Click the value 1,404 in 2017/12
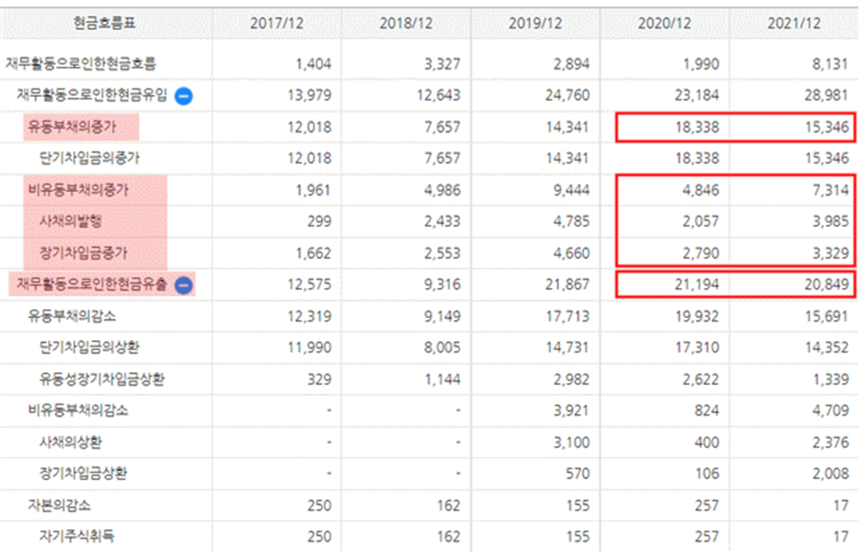The image size is (861, 559). pos(314,64)
